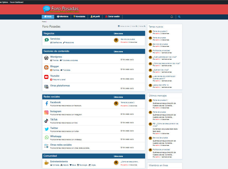This screenshot has width=228, height=169.
Task: Open the Wordpress Themes subforum
Action: (54, 60)
